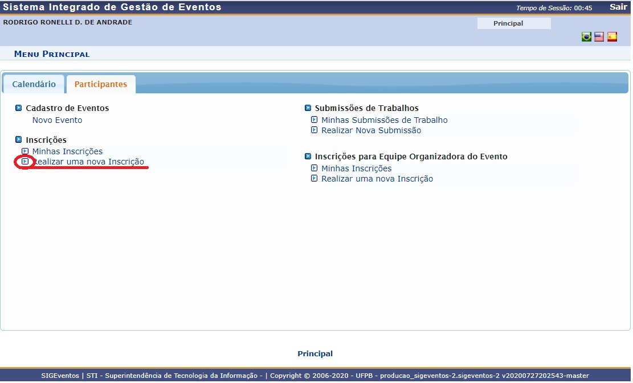Image resolution: width=633 pixels, height=383 pixels.
Task: Open the Novo Evento link
Action: click(57, 120)
